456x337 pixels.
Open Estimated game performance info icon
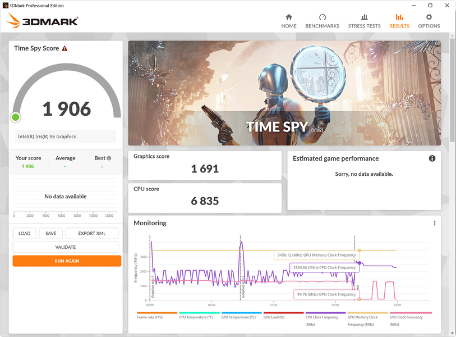(x=432, y=158)
